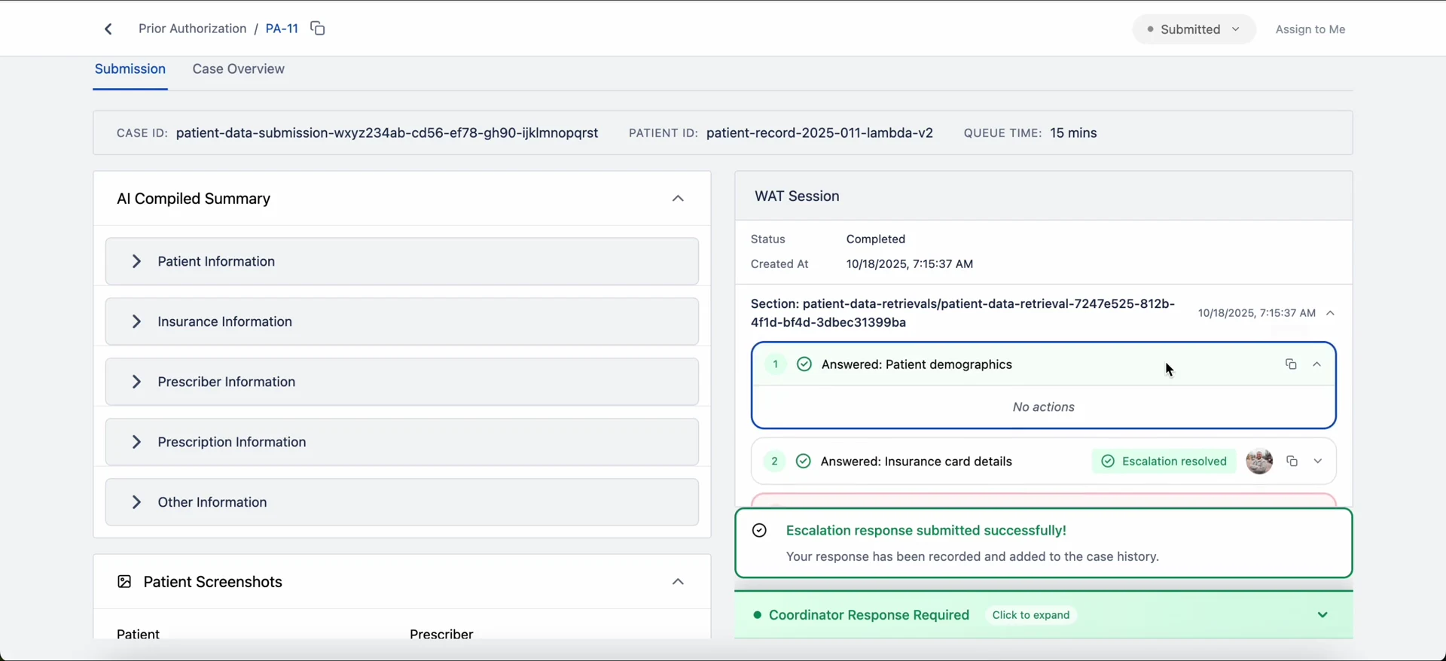Collapse the Patient Screenshots panel
Viewport: 1446px width, 661px height.
[678, 582]
